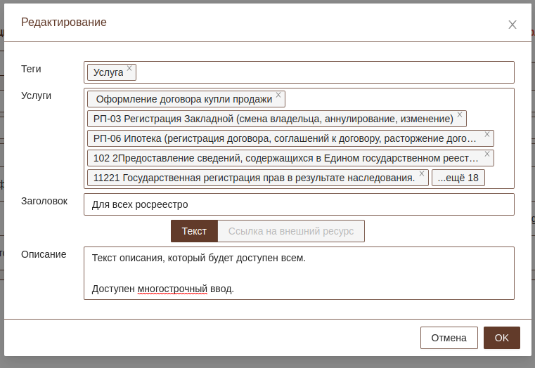Viewport: 535px width, 368px height.
Task: Remove the 102 2Предоставление сведений chip
Action: 486,154
